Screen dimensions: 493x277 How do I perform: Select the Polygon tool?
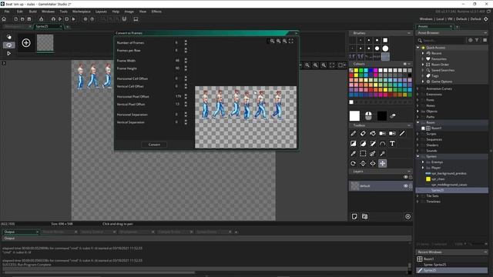click(x=373, y=144)
